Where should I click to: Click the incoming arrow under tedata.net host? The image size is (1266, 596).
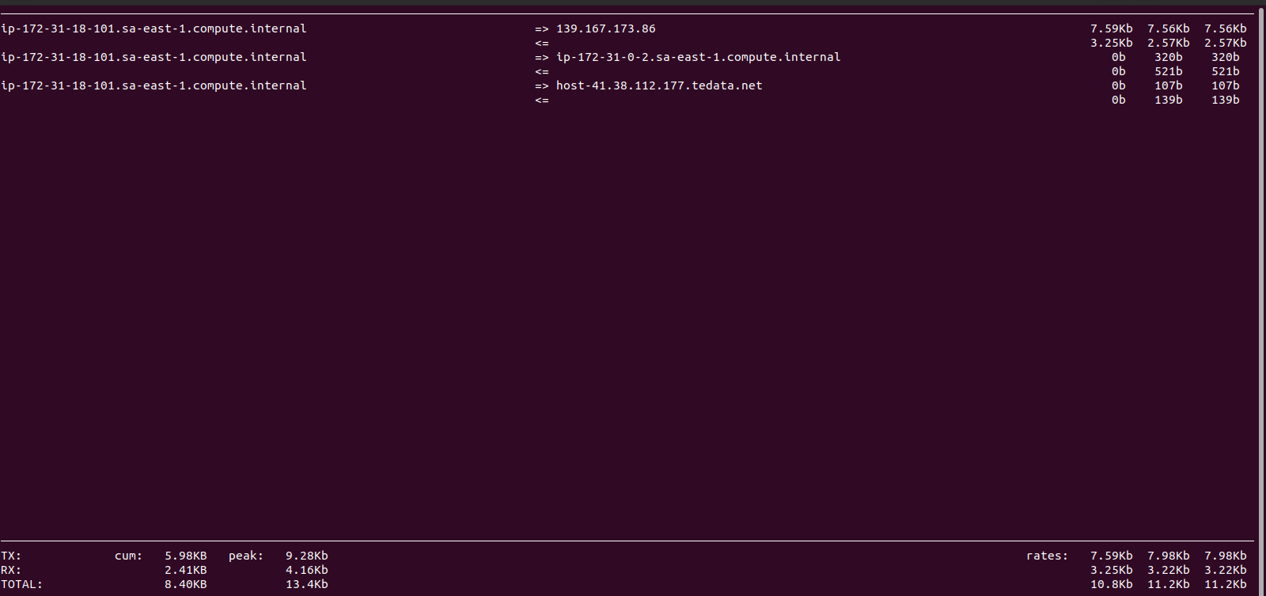[541, 100]
